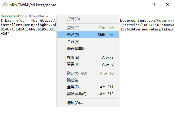Toggle the 滚动条 scrollbar option

[88, 80]
